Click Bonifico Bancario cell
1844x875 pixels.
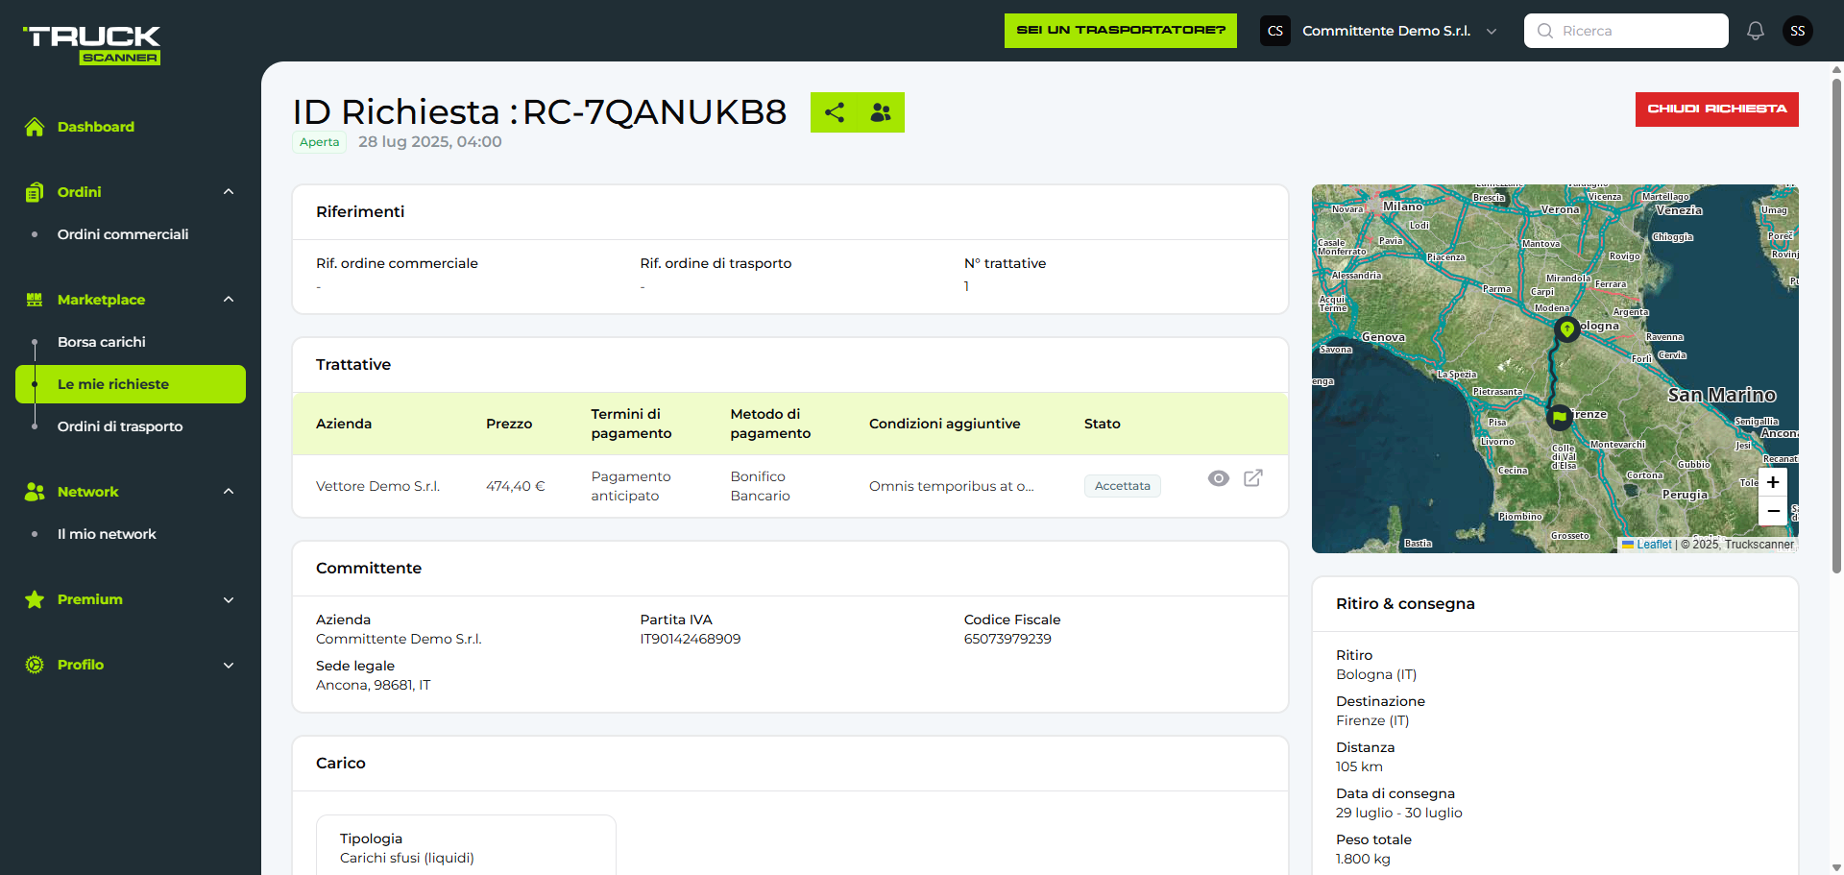[760, 486]
